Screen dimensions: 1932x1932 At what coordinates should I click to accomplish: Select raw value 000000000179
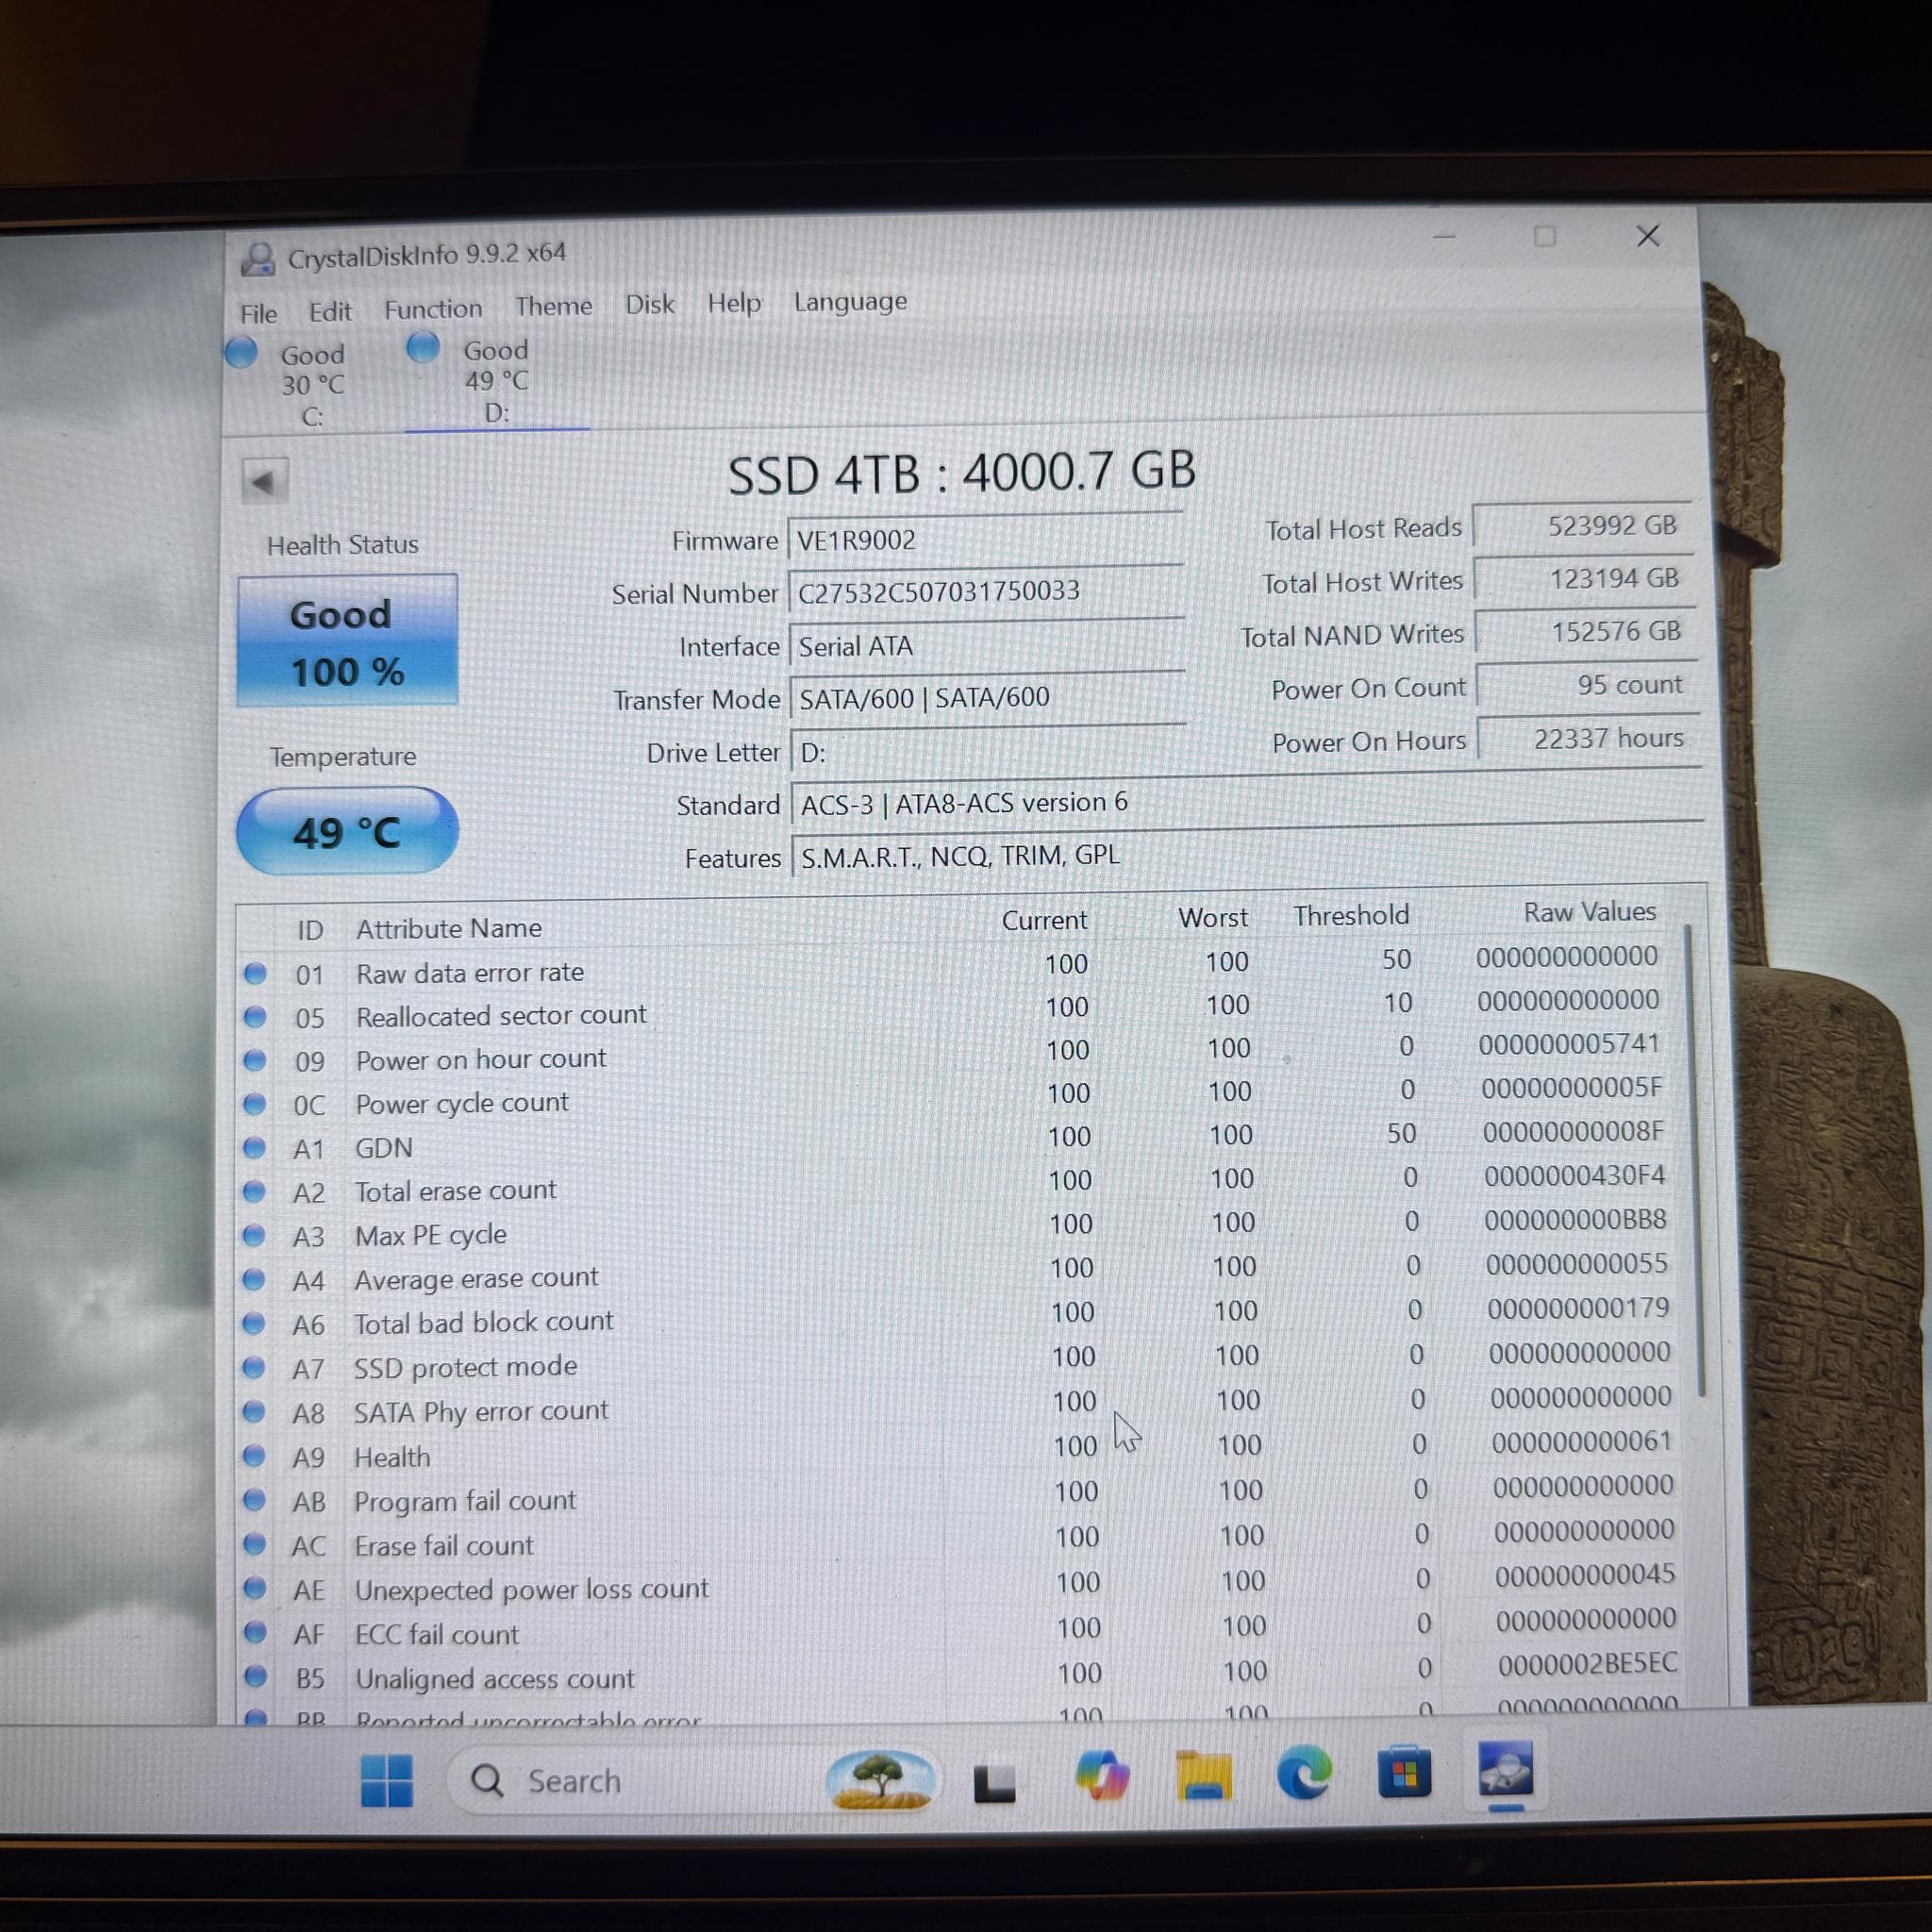point(1578,1308)
